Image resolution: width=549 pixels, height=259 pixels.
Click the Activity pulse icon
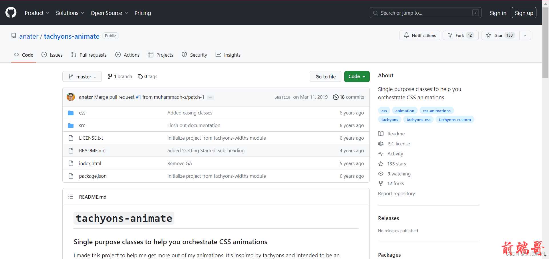coord(381,154)
